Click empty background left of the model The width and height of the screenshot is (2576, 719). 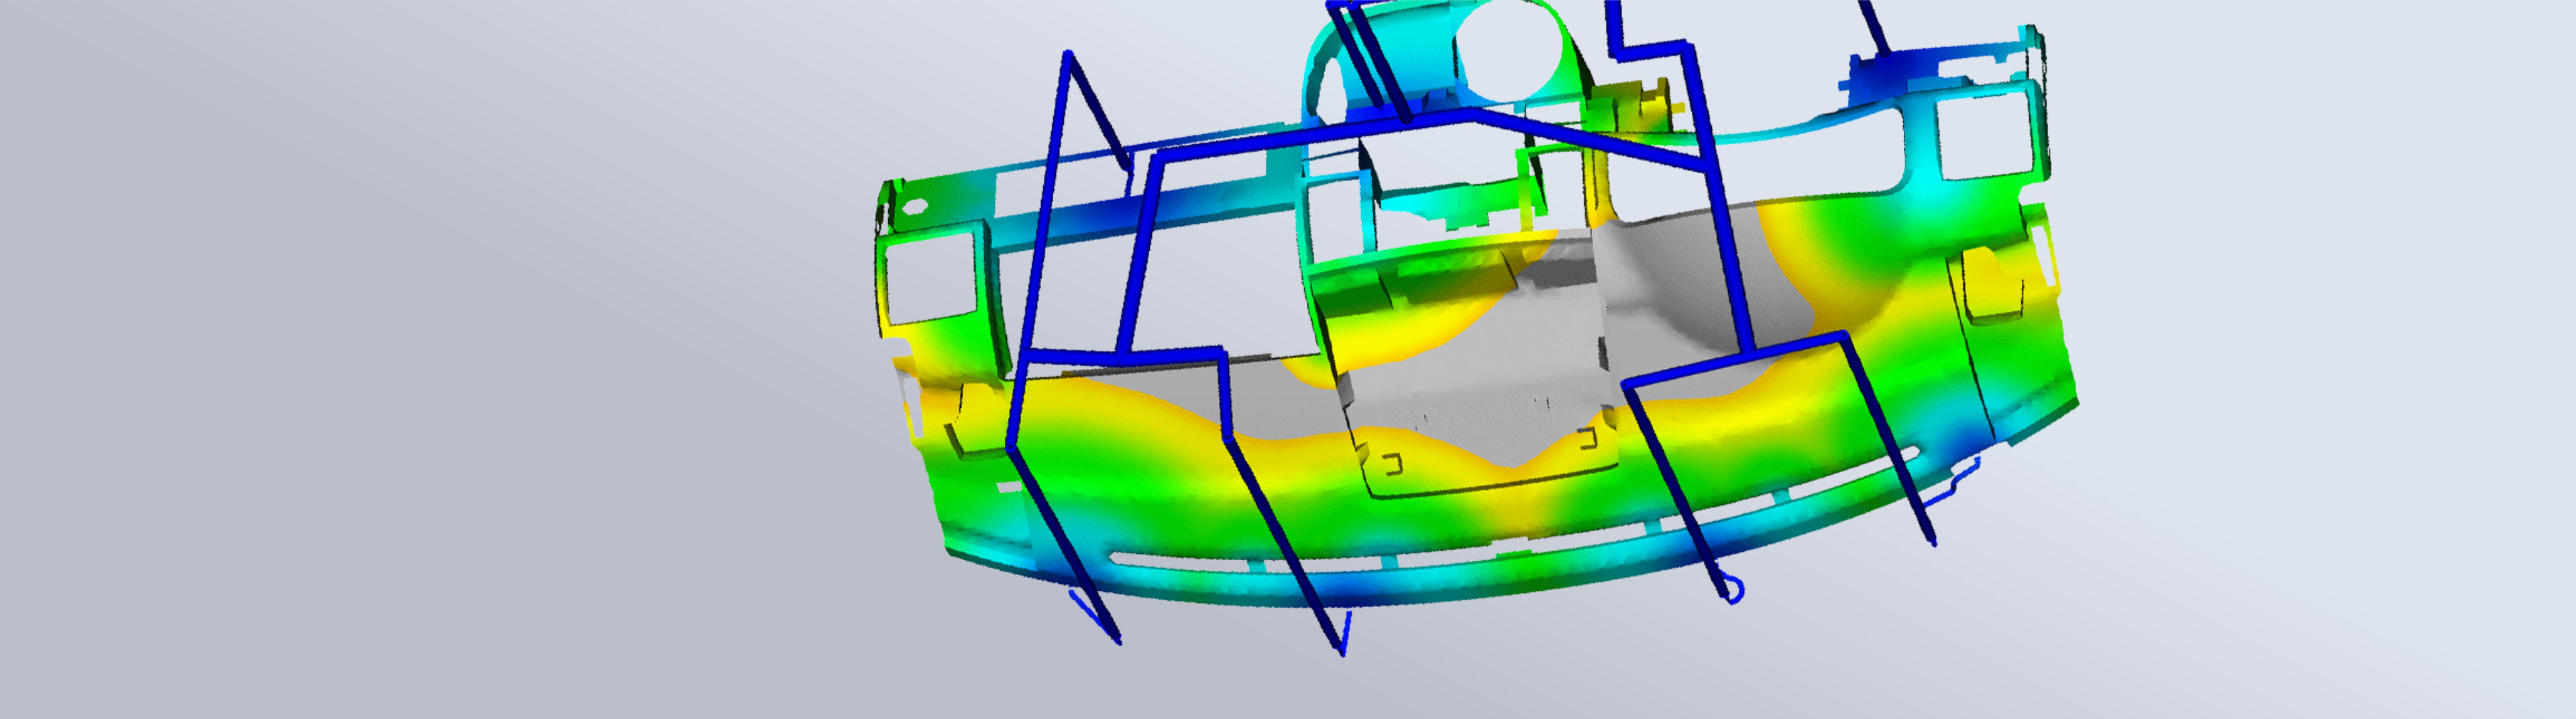click(400, 360)
